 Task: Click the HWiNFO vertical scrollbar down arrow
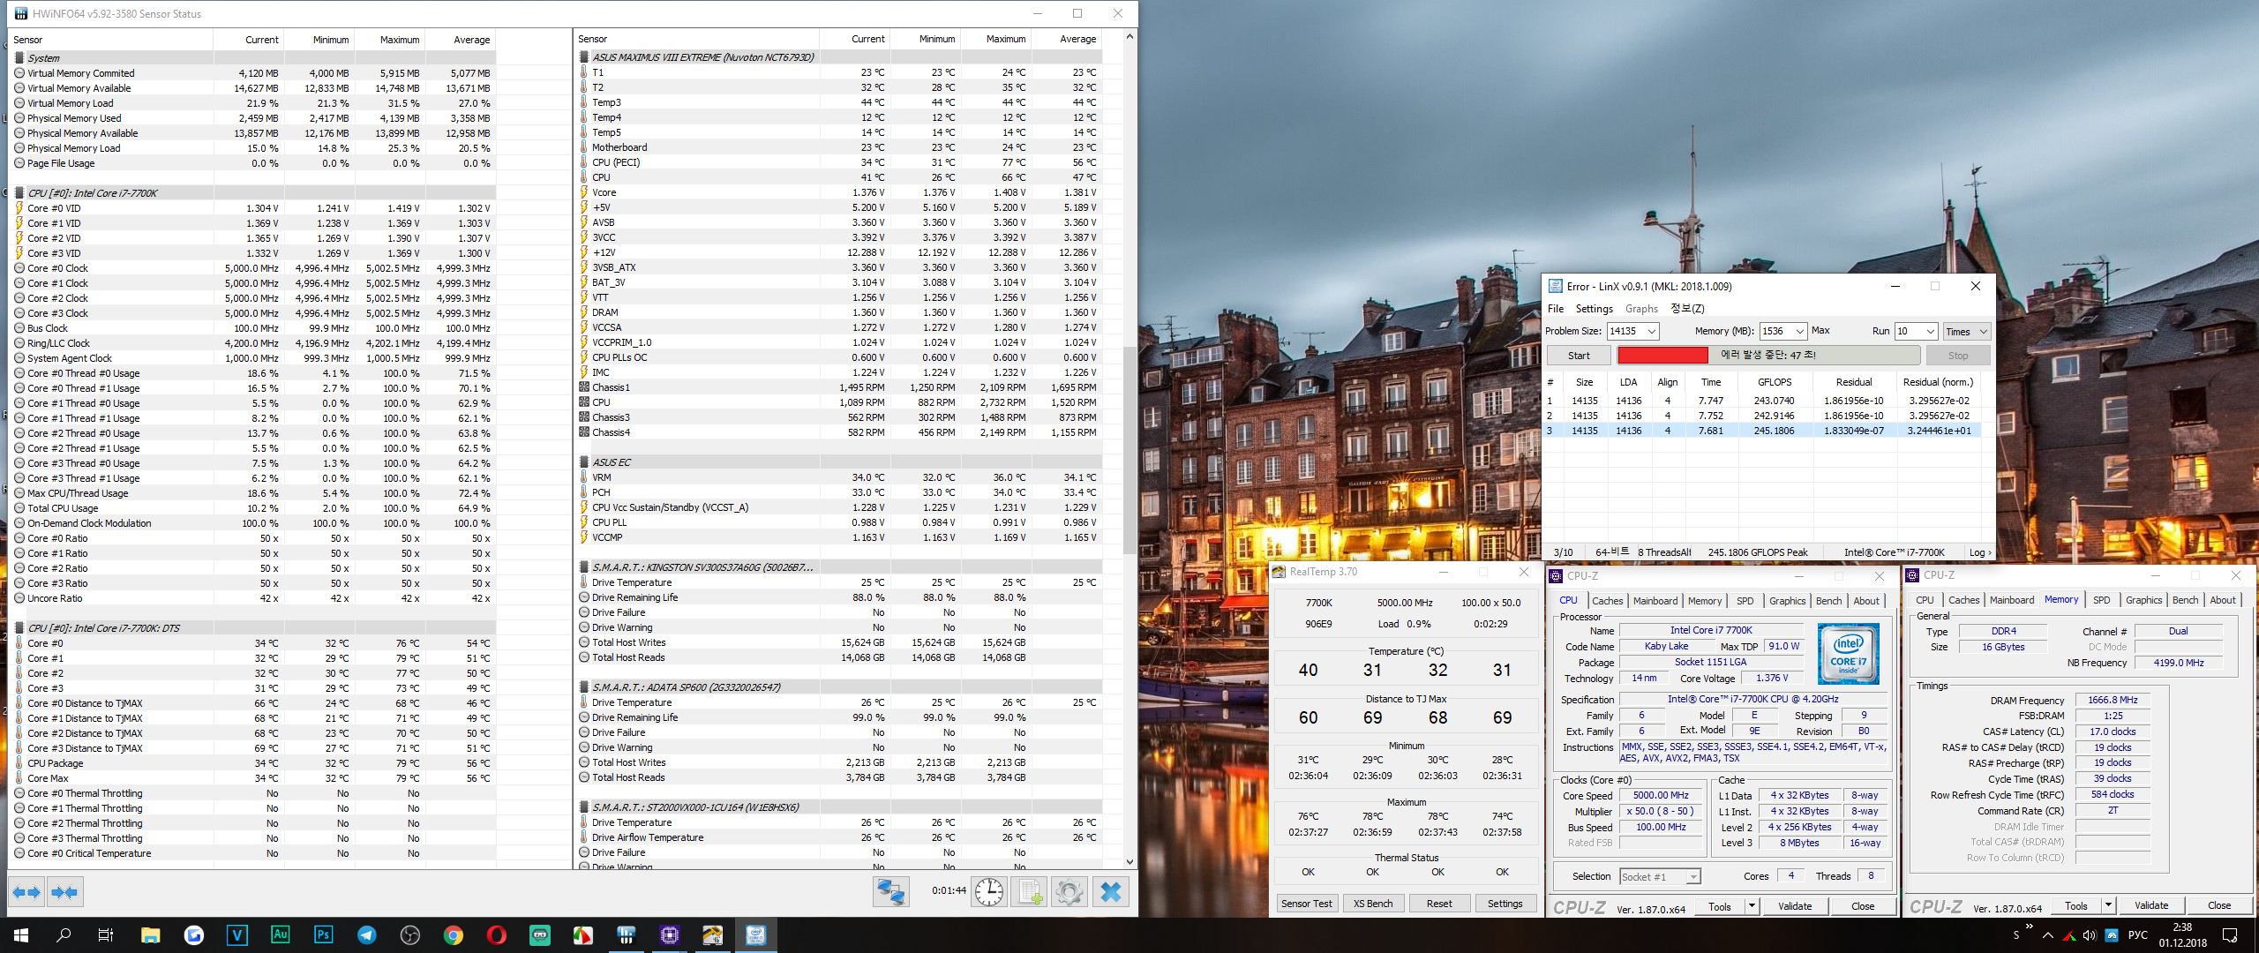coord(1129,861)
